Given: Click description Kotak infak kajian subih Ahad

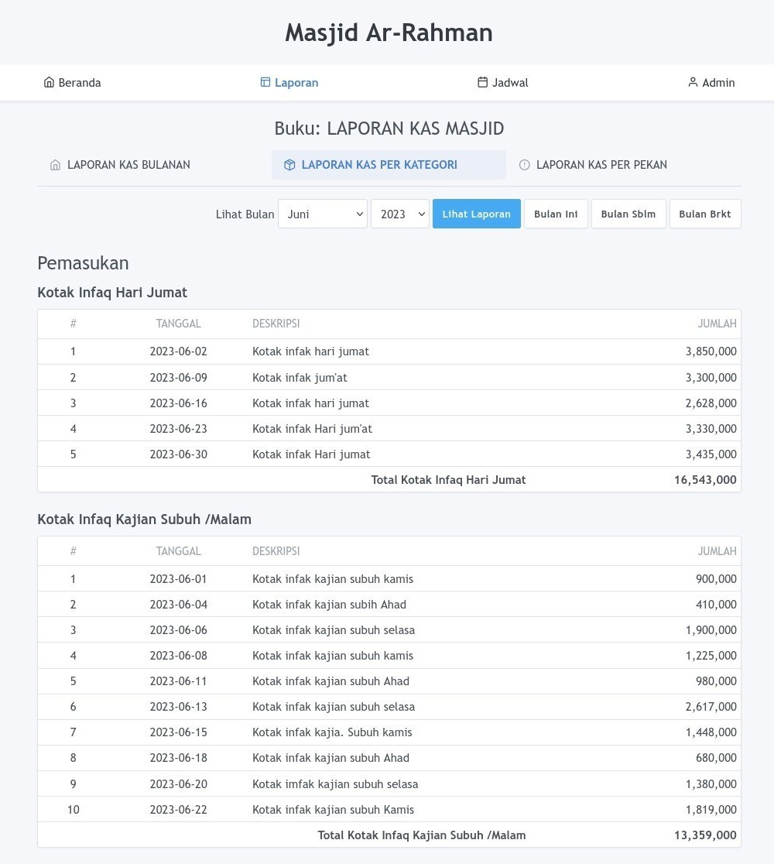Looking at the screenshot, I should 330,605.
